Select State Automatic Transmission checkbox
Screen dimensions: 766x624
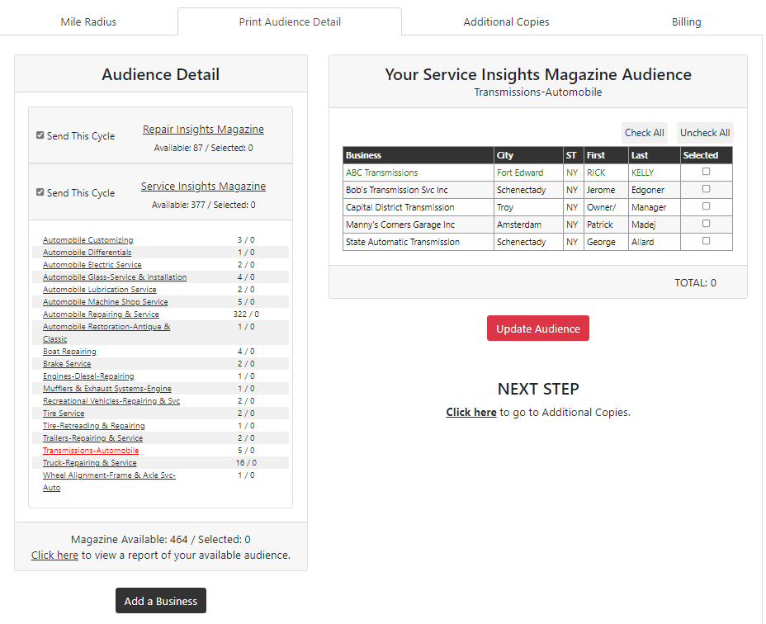[x=706, y=241]
